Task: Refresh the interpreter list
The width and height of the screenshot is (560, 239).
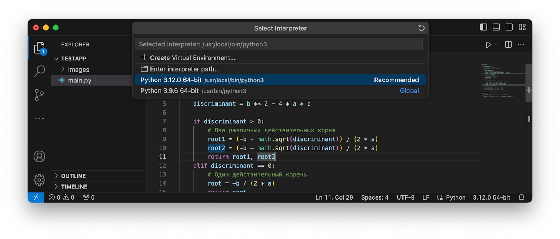Action: [421, 28]
